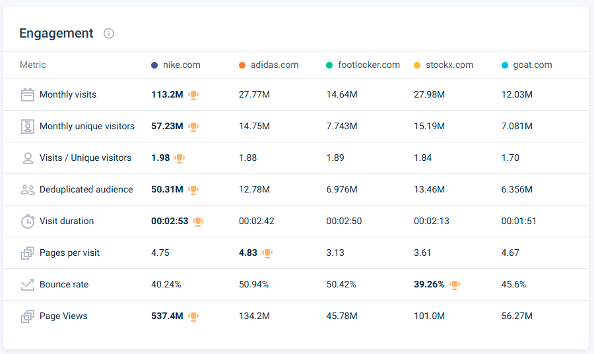Image resolution: width=594 pixels, height=354 pixels.
Task: Click the 40.24% bounce rate value
Action: click(166, 284)
